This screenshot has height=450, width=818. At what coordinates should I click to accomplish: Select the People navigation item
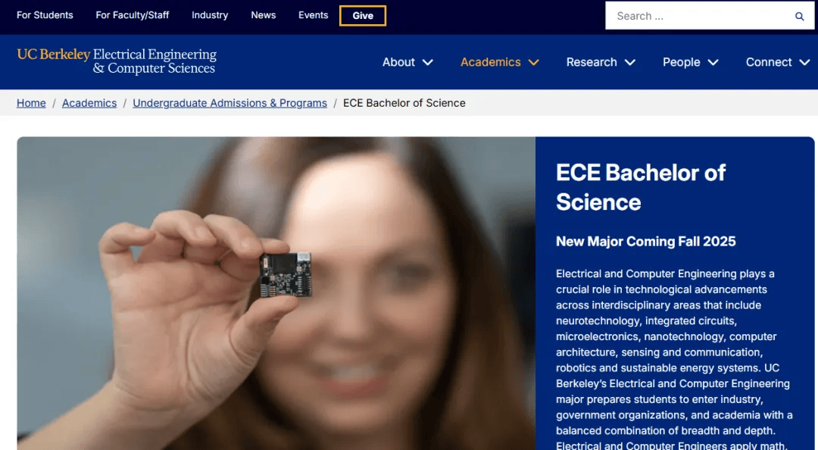[x=682, y=62]
